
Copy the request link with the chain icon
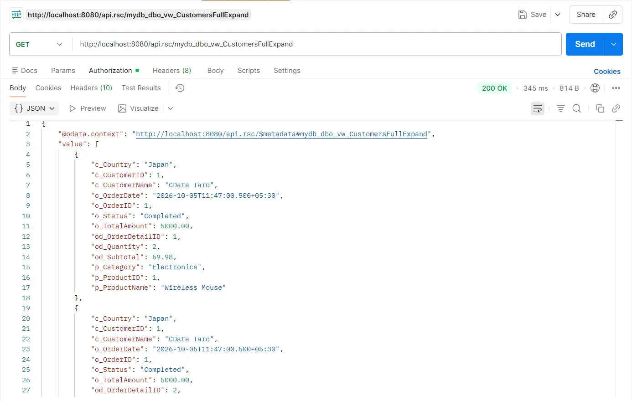613,15
